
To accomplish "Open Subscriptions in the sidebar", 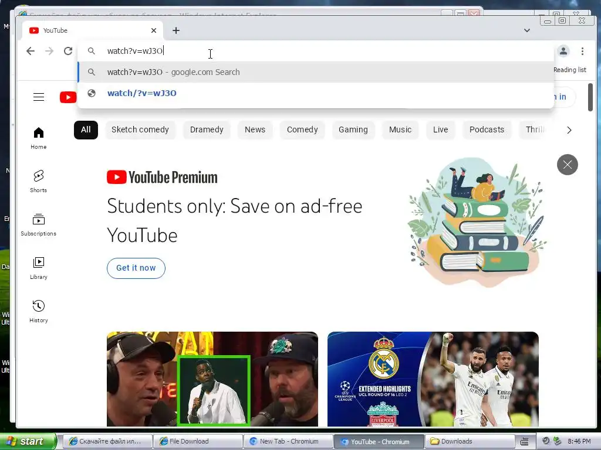I will coord(39,225).
